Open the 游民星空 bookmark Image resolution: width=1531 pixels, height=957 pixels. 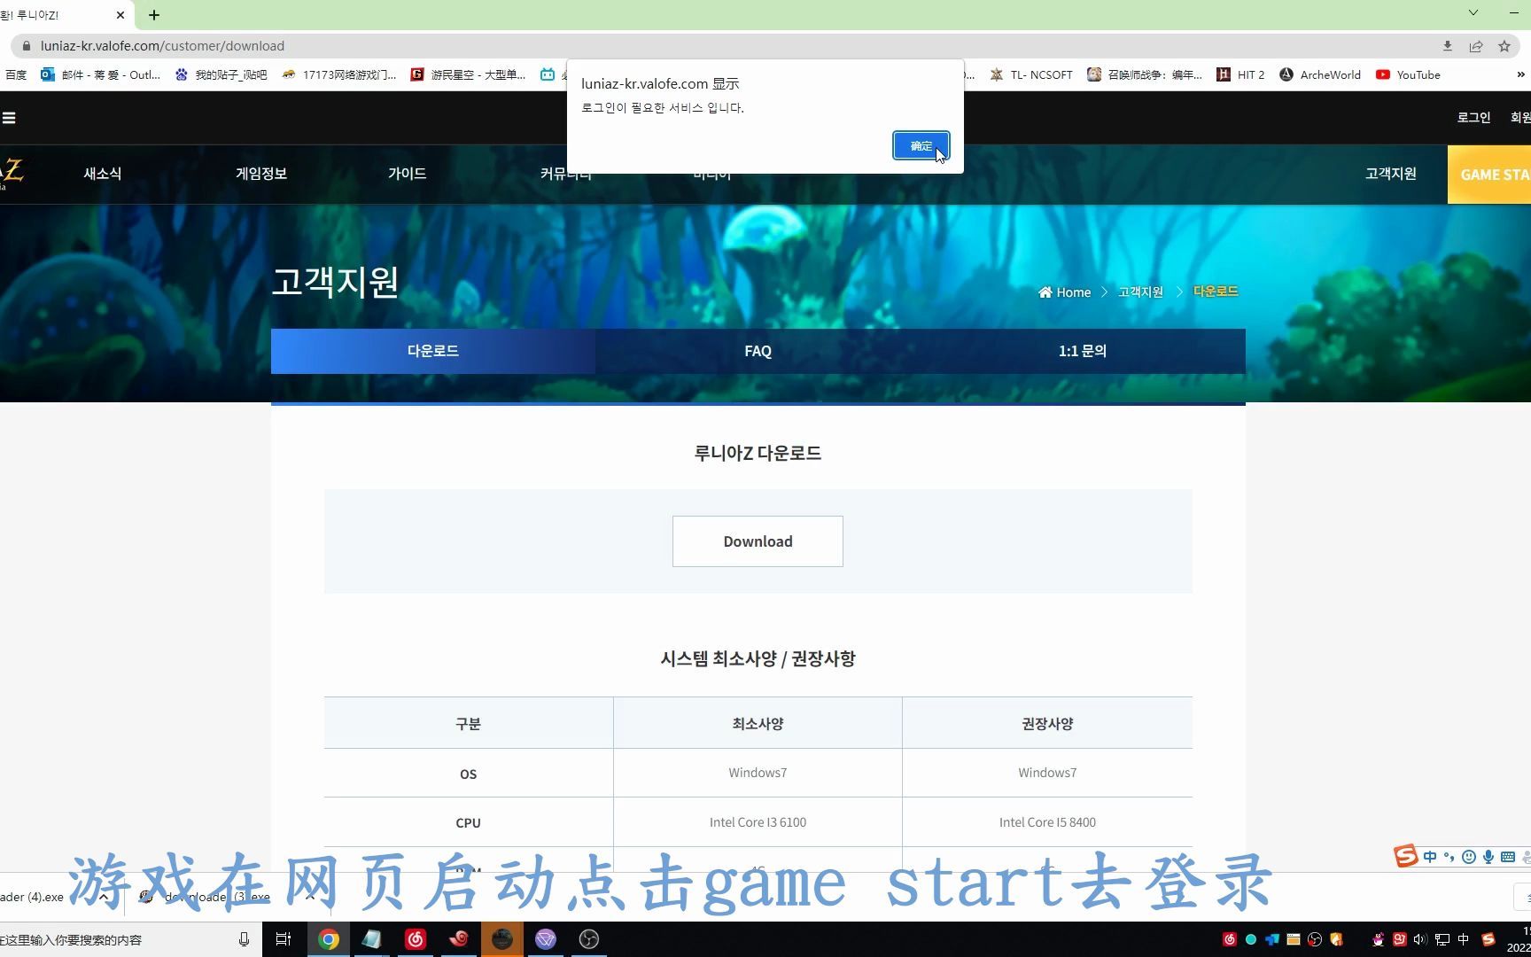coord(469,75)
